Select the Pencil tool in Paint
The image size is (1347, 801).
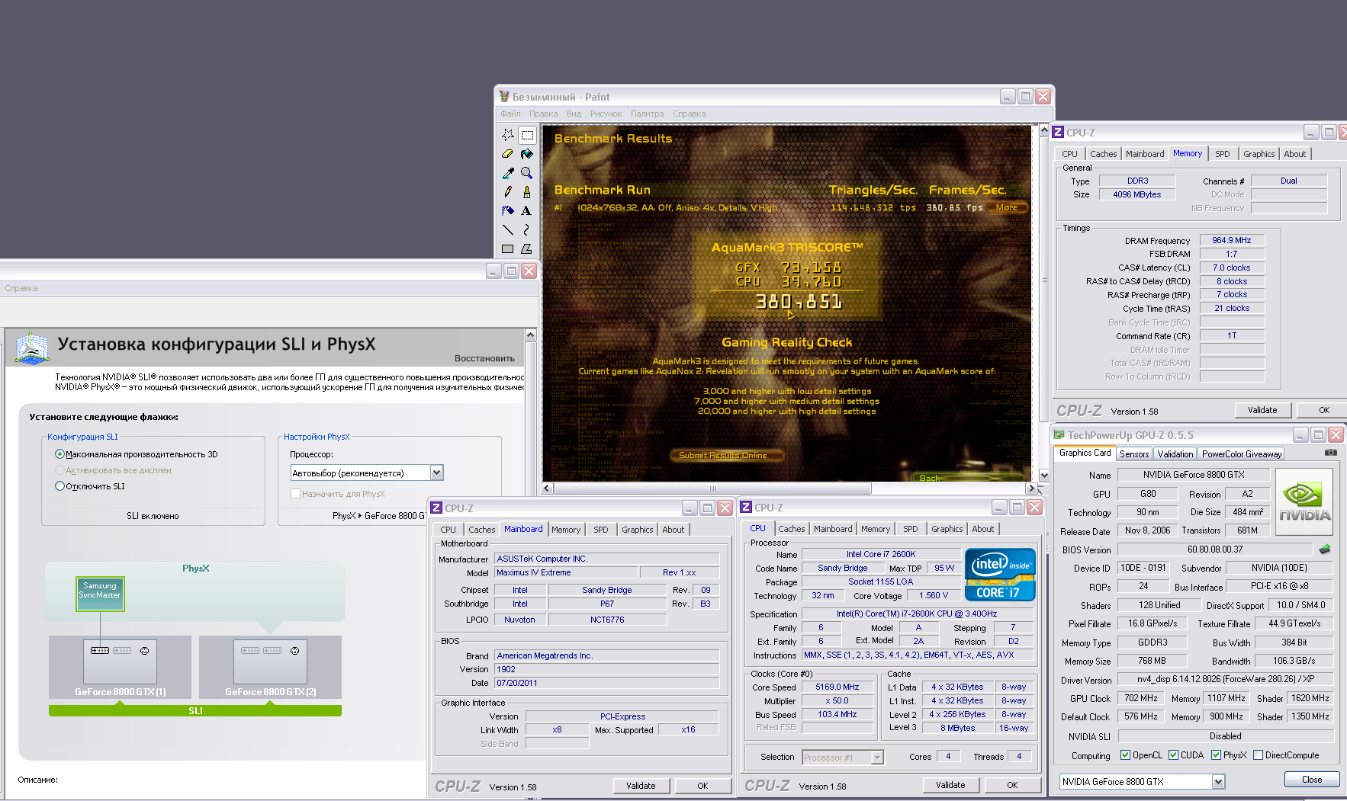[508, 192]
